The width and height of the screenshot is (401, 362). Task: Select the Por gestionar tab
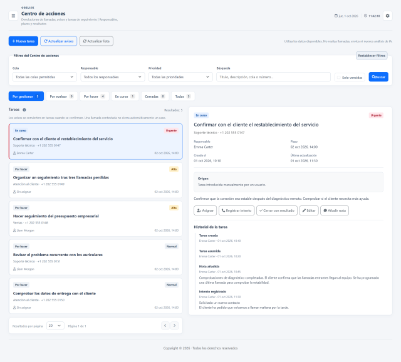tap(26, 96)
